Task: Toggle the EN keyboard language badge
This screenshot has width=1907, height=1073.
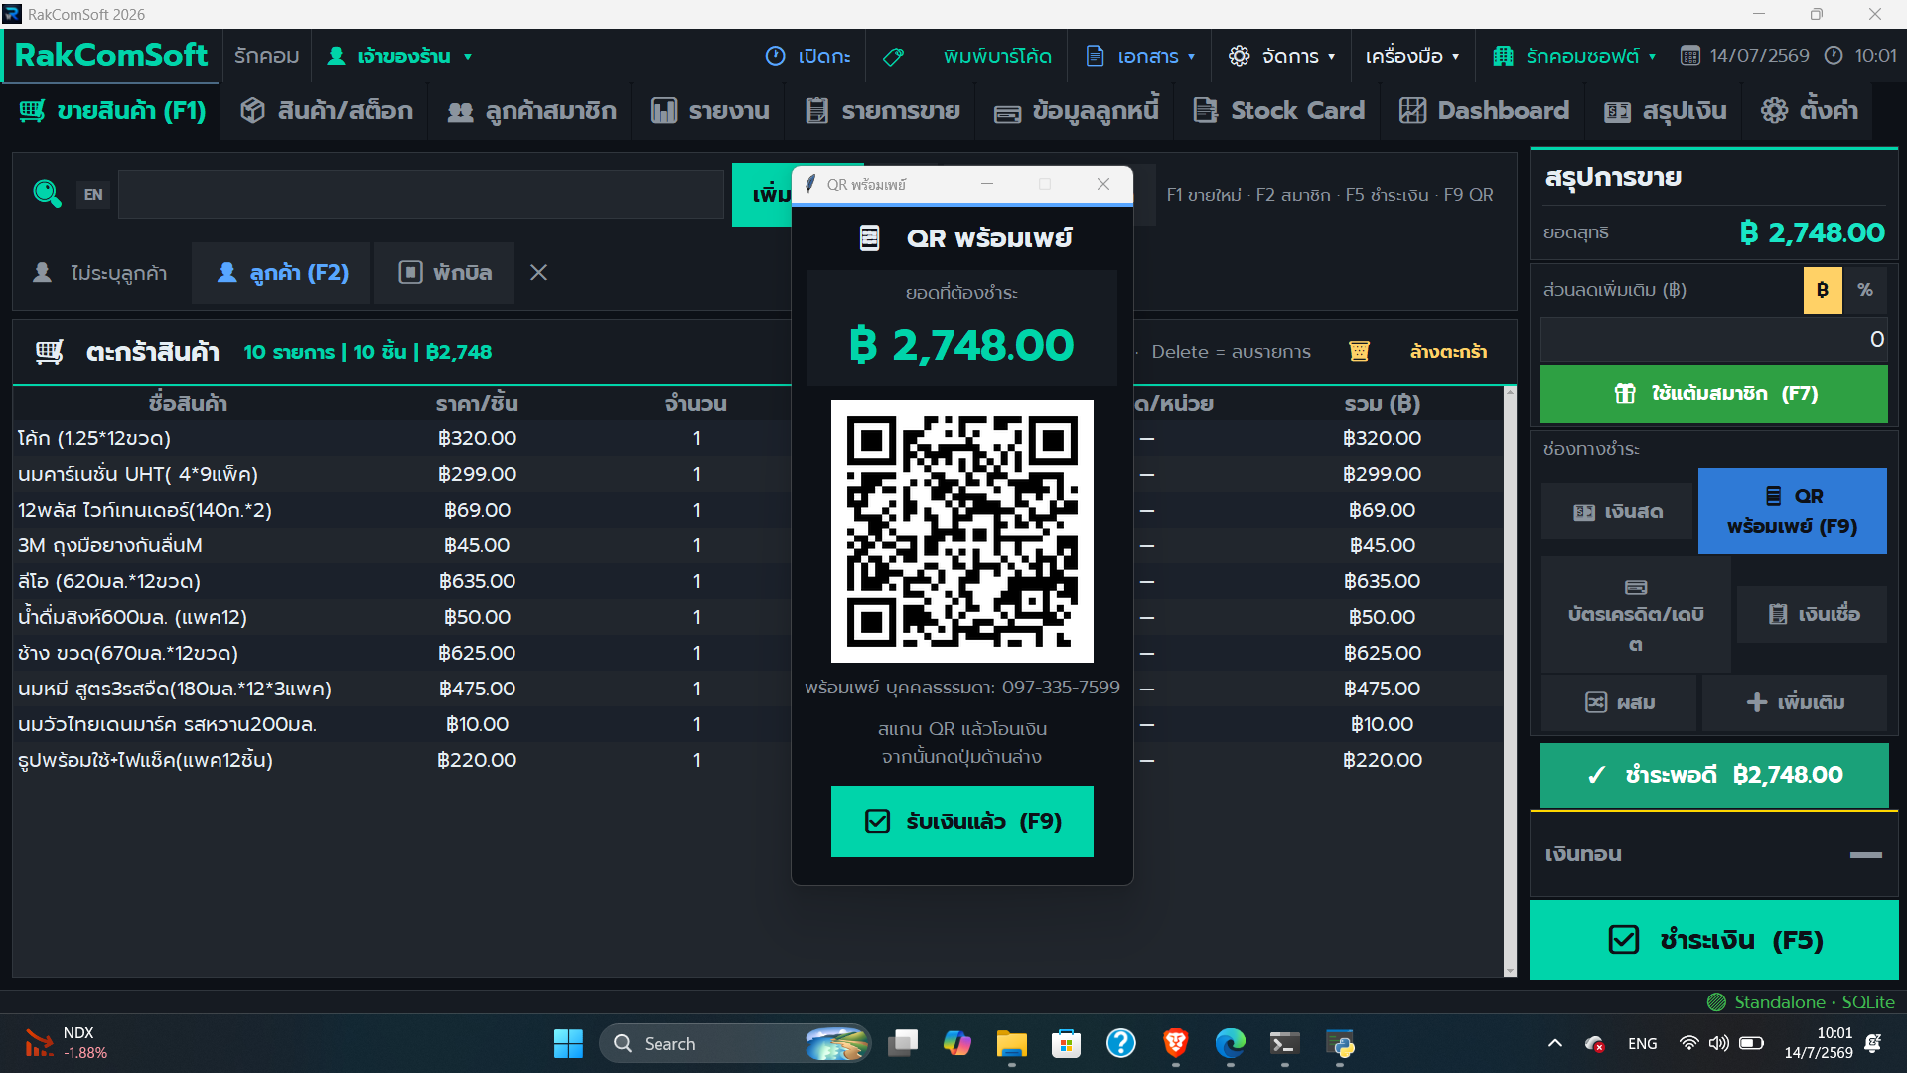Action: [x=93, y=194]
